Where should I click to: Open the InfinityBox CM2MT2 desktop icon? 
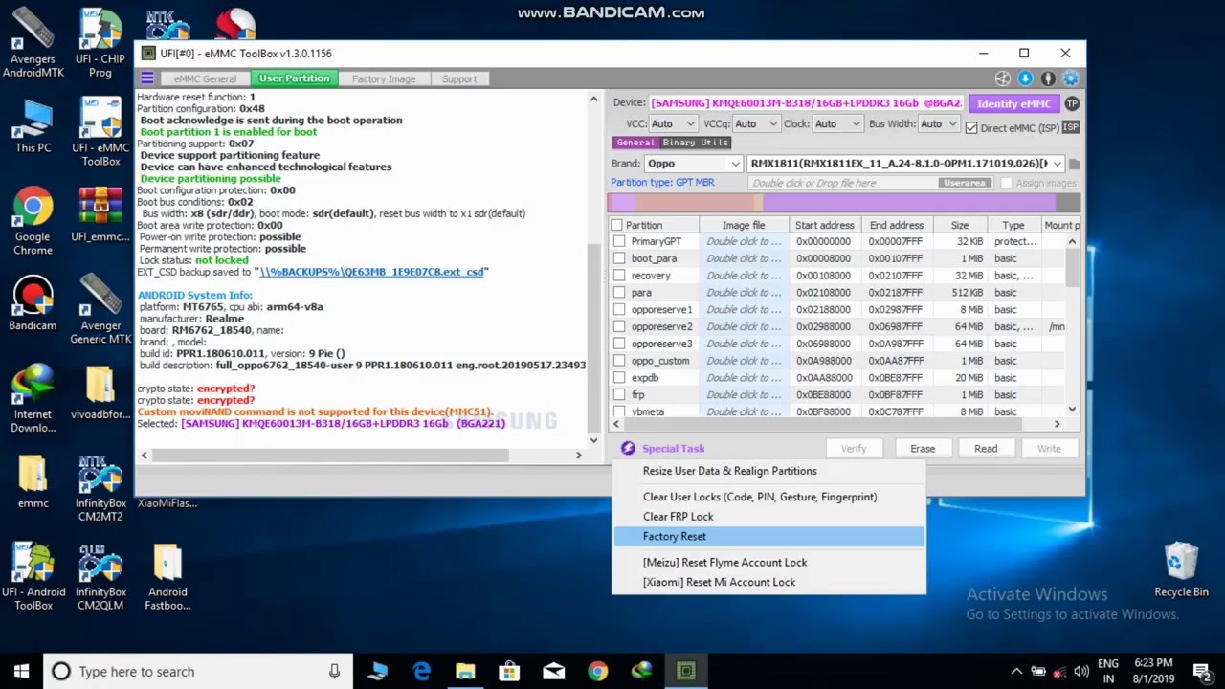[100, 489]
